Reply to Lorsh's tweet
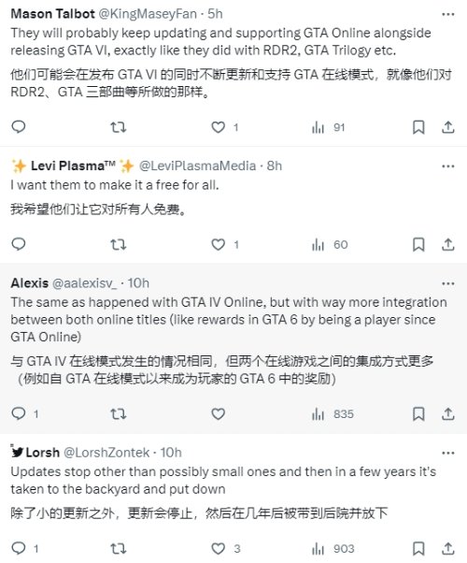Screen dimensions: 467x563 point(19,548)
